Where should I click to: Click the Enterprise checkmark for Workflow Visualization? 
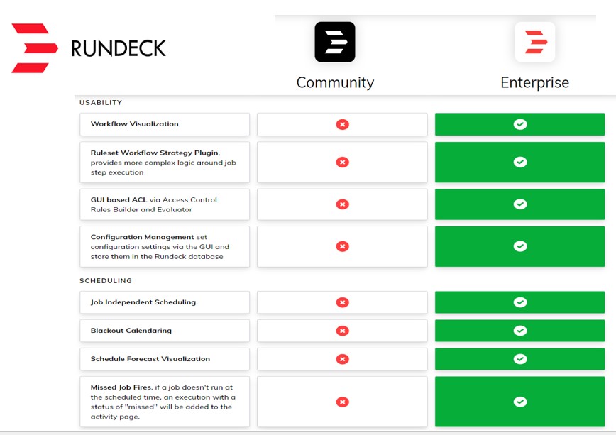tap(520, 124)
